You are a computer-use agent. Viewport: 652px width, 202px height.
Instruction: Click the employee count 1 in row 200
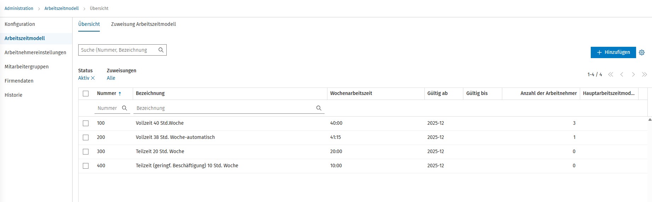click(574, 138)
